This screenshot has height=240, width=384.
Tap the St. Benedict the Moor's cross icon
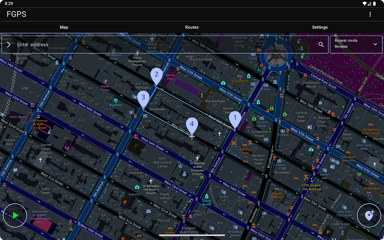151,181
